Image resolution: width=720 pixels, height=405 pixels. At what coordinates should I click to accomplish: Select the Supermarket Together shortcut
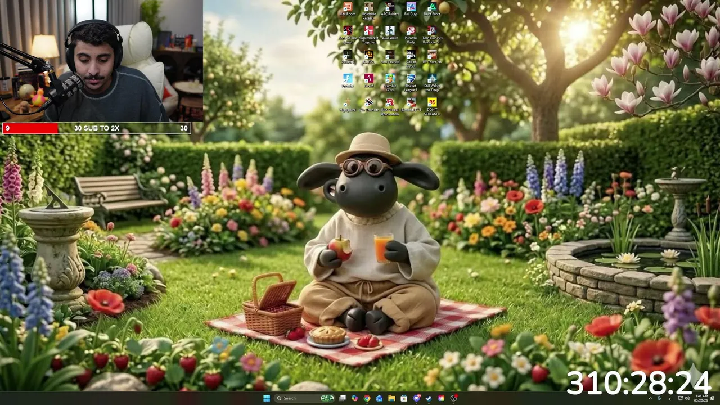tap(369, 34)
